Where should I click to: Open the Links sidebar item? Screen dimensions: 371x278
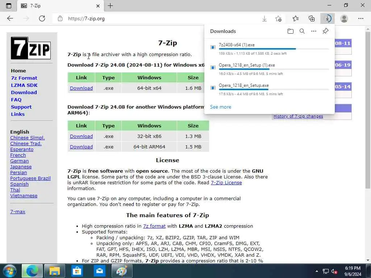(x=18, y=114)
